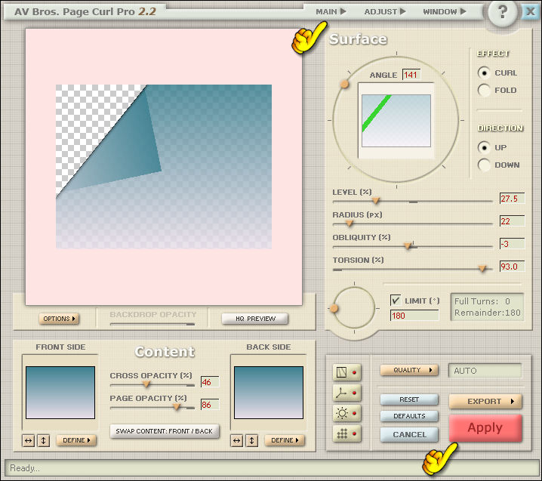Click the Page Opacity value field 86

210,405
